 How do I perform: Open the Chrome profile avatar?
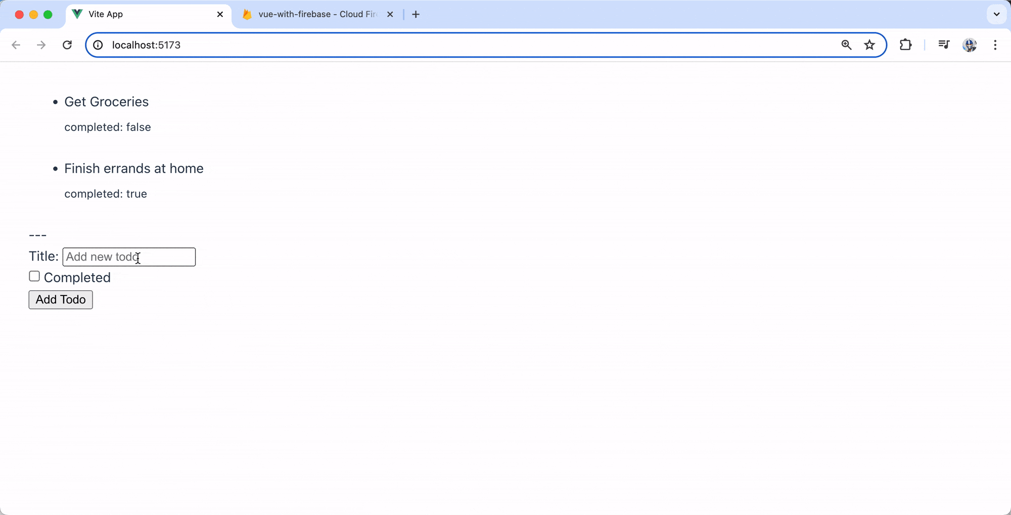pos(970,45)
